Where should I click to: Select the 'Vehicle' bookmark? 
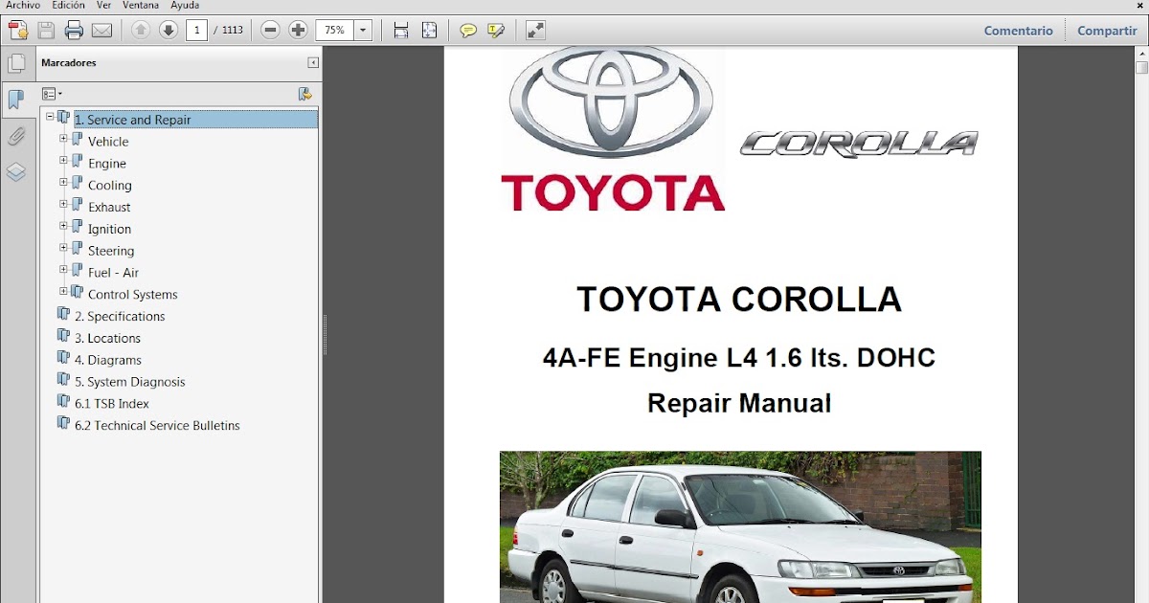[108, 142]
